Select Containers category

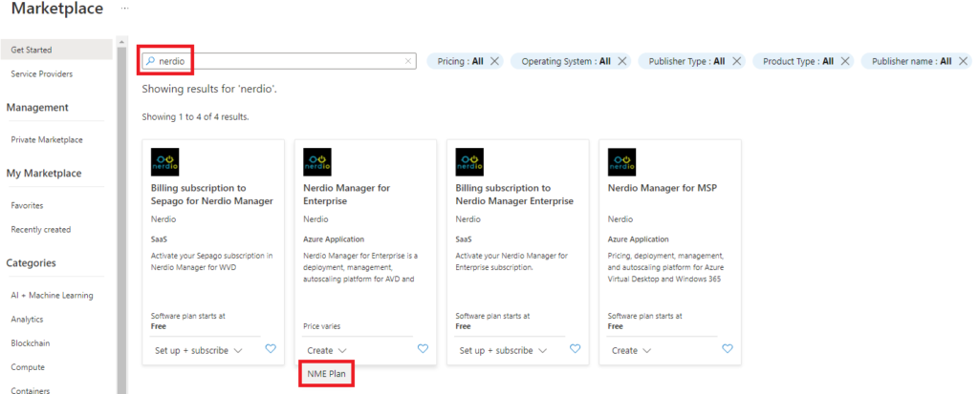30,390
